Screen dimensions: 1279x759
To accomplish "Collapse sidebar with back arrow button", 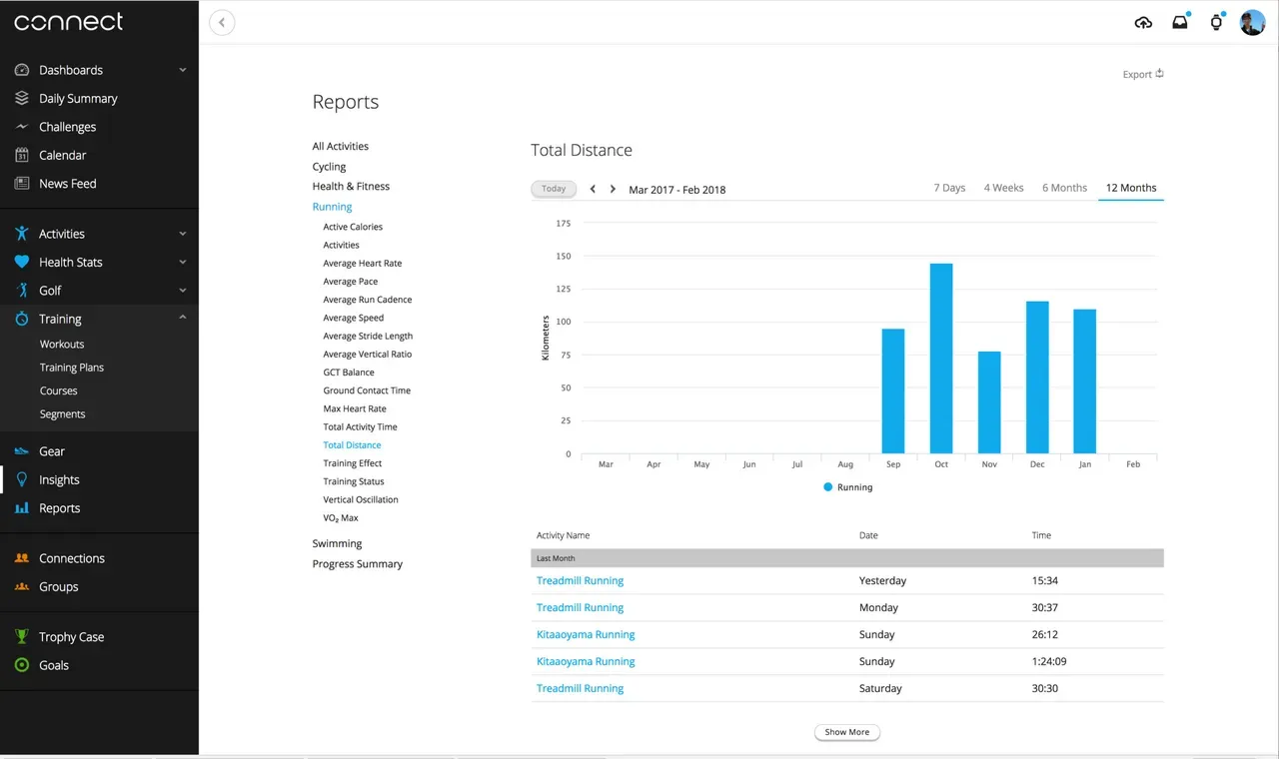I will (x=222, y=22).
